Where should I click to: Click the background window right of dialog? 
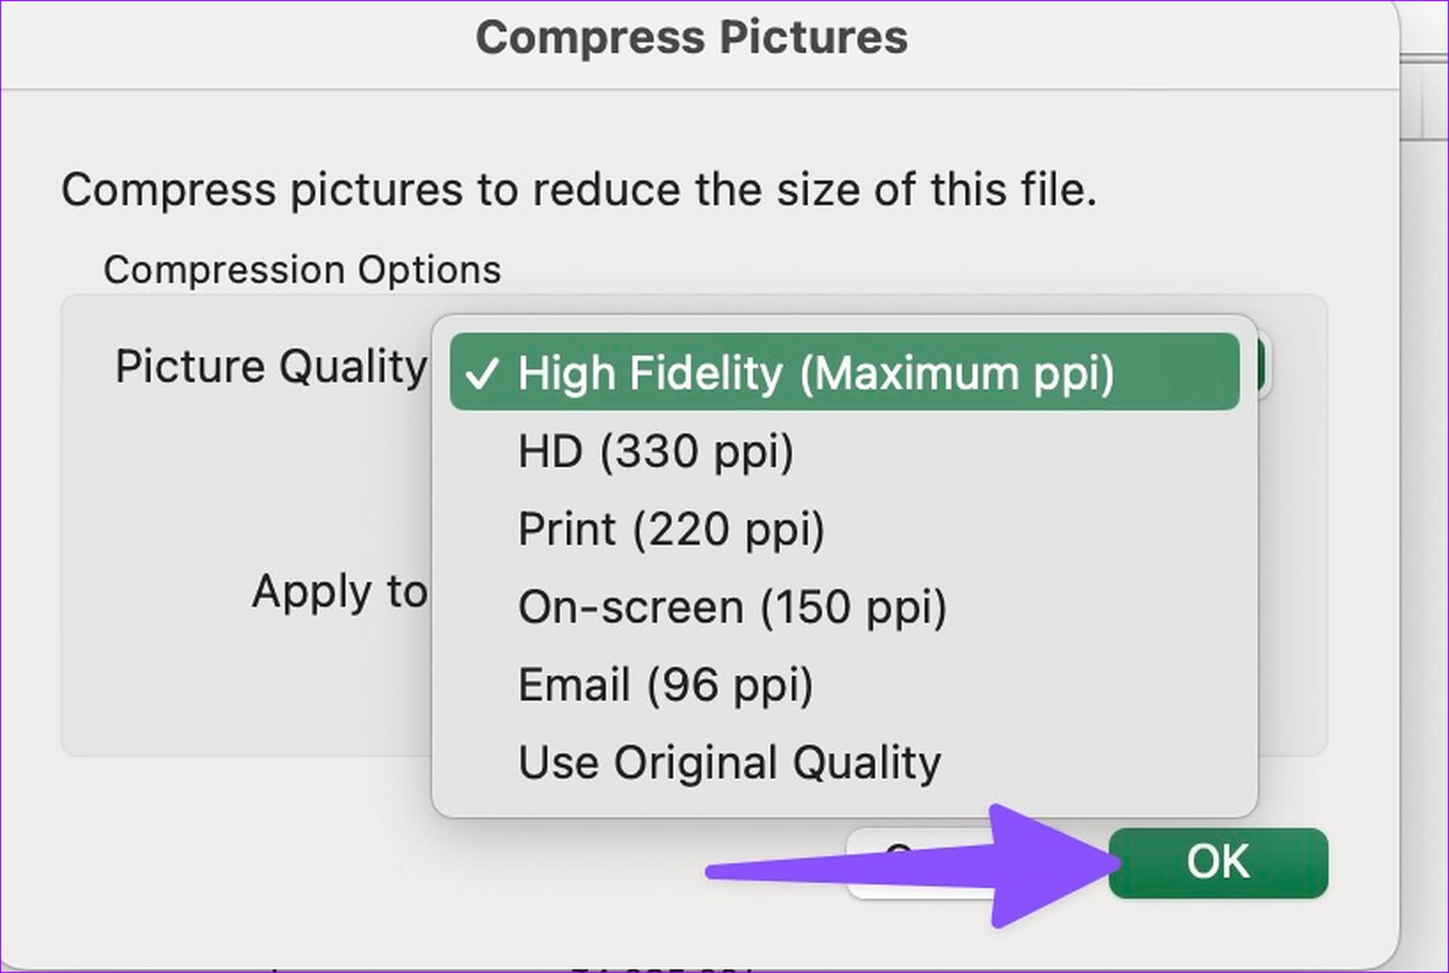[x=1425, y=453]
